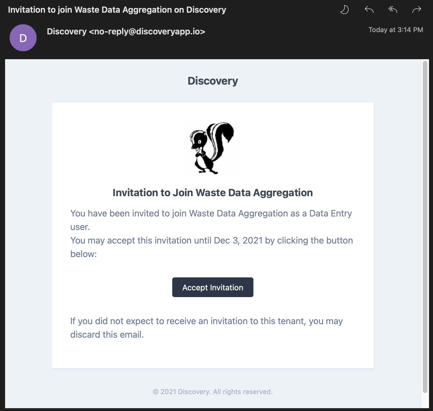Image resolution: width=433 pixels, height=411 pixels.
Task: Click the Invitation to Join Waste Data Aggregation heading
Action: [213, 193]
